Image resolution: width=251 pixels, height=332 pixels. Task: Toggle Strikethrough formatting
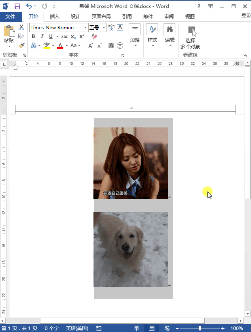coord(65,36)
